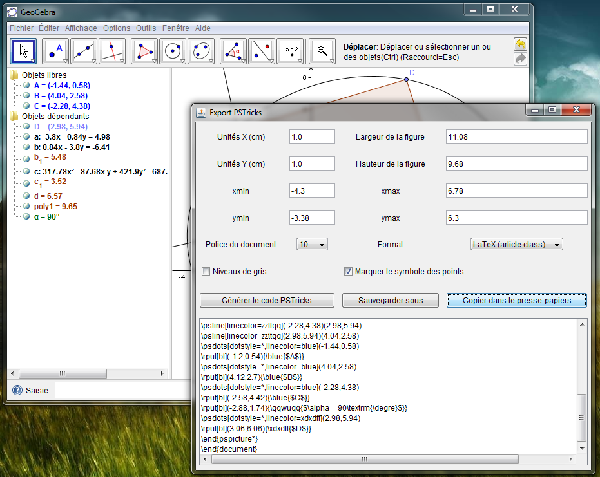This screenshot has width=600, height=477.
Task: Click the Sauvegarder sous button
Action: (x=391, y=301)
